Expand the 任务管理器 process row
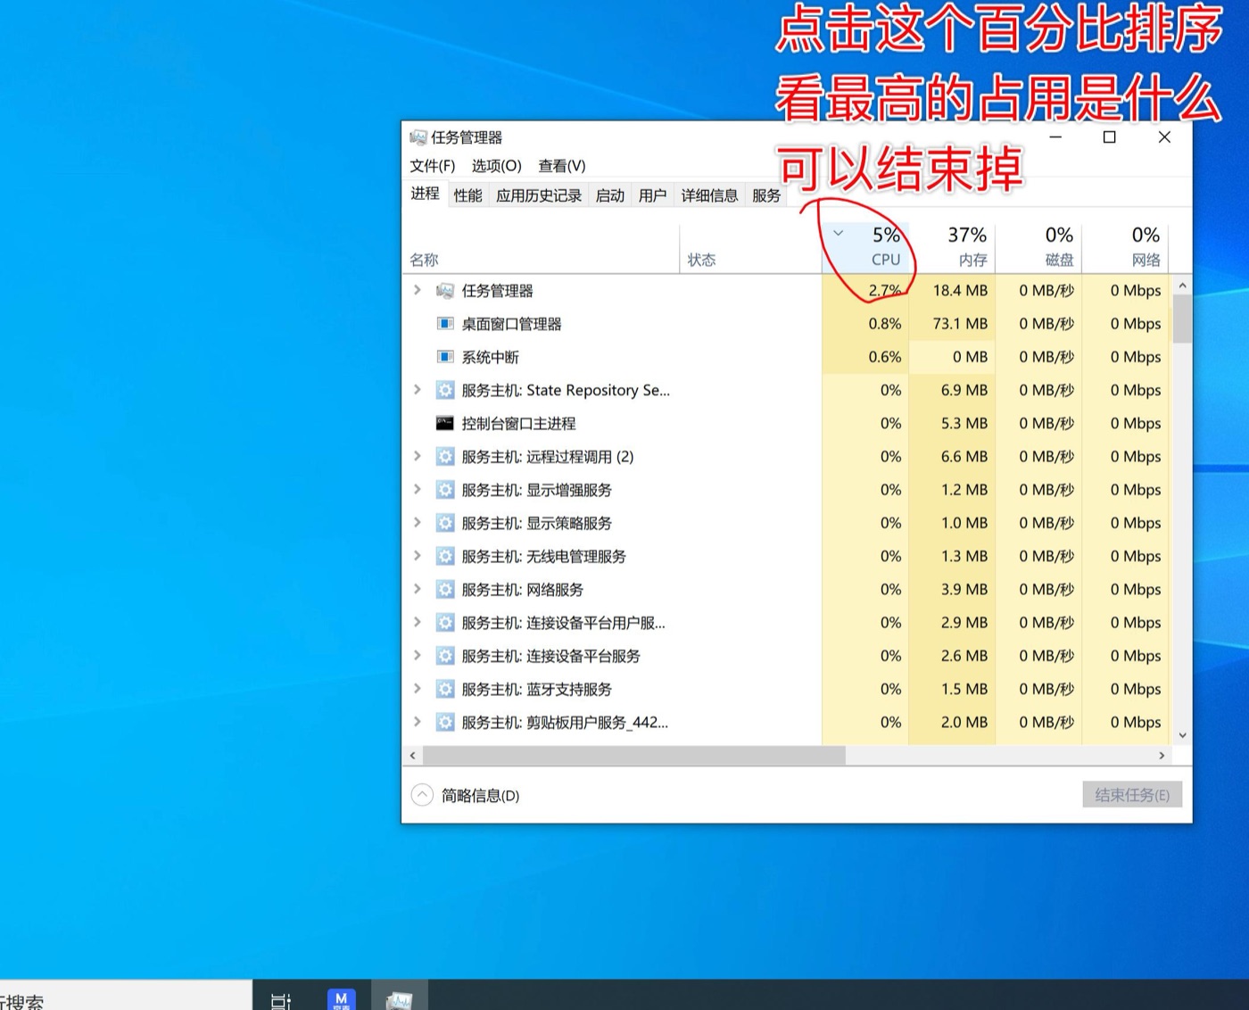This screenshot has width=1249, height=1010. coord(417,291)
